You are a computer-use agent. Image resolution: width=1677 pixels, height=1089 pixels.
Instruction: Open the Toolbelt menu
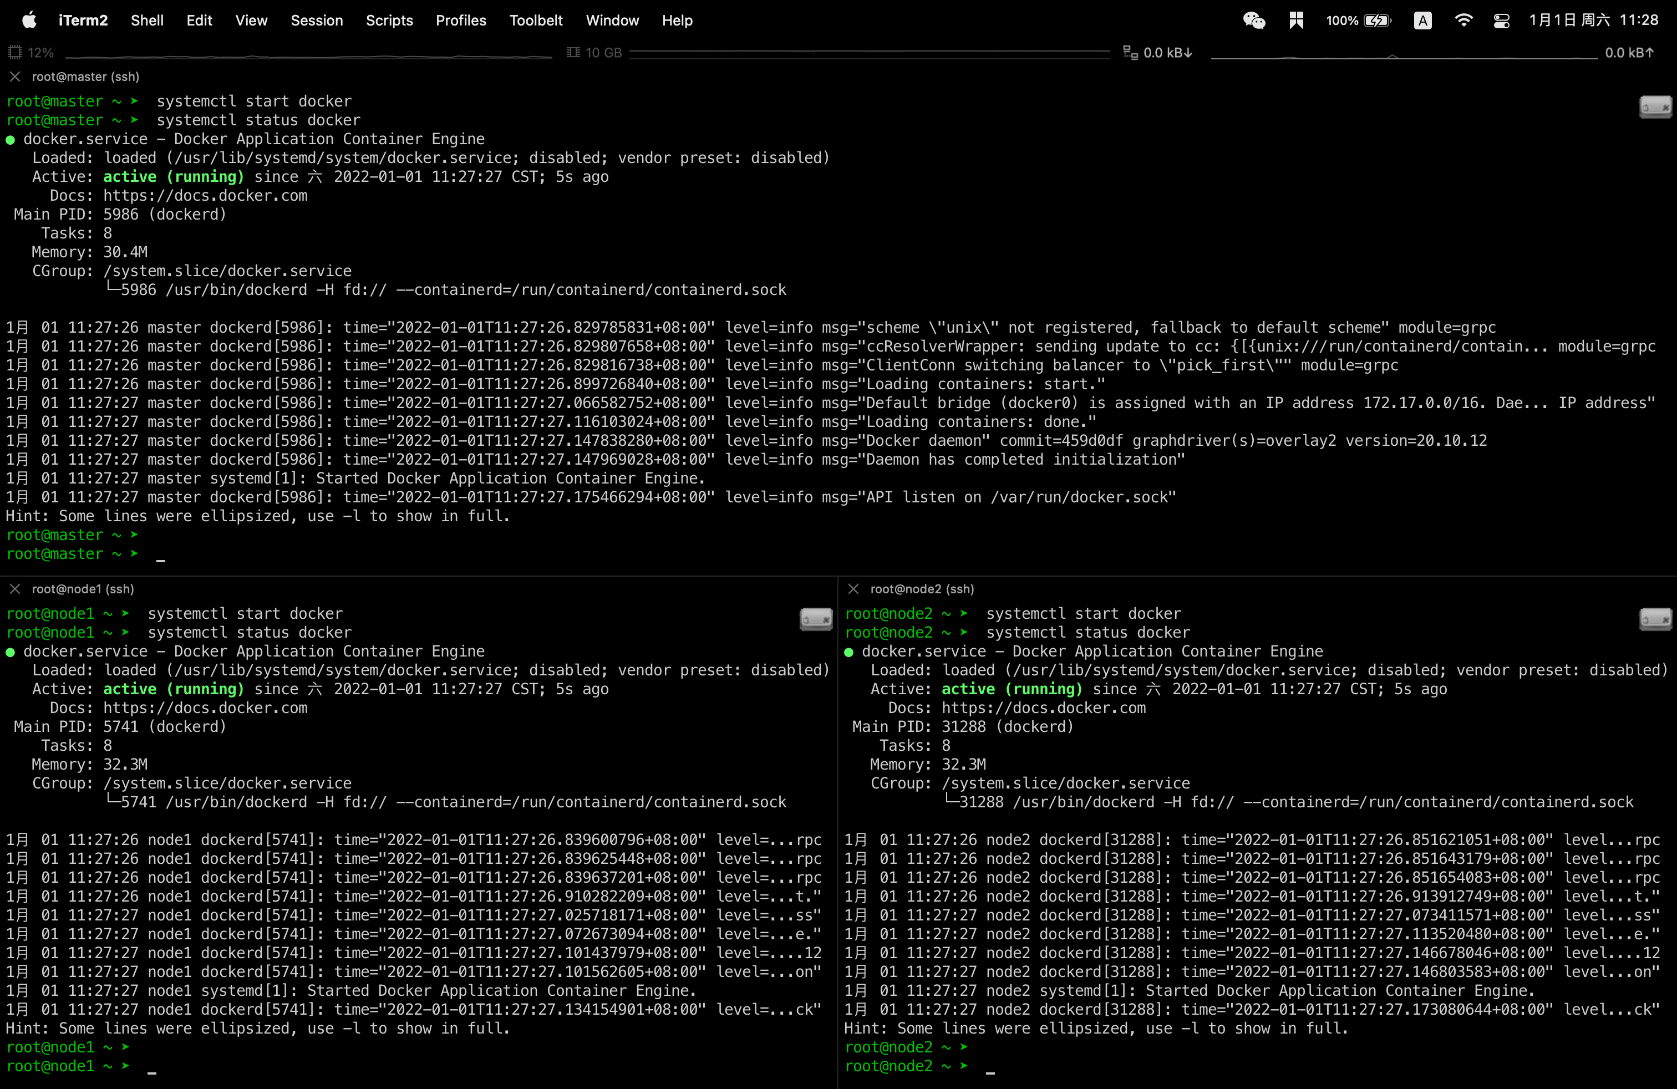pyautogui.click(x=536, y=21)
